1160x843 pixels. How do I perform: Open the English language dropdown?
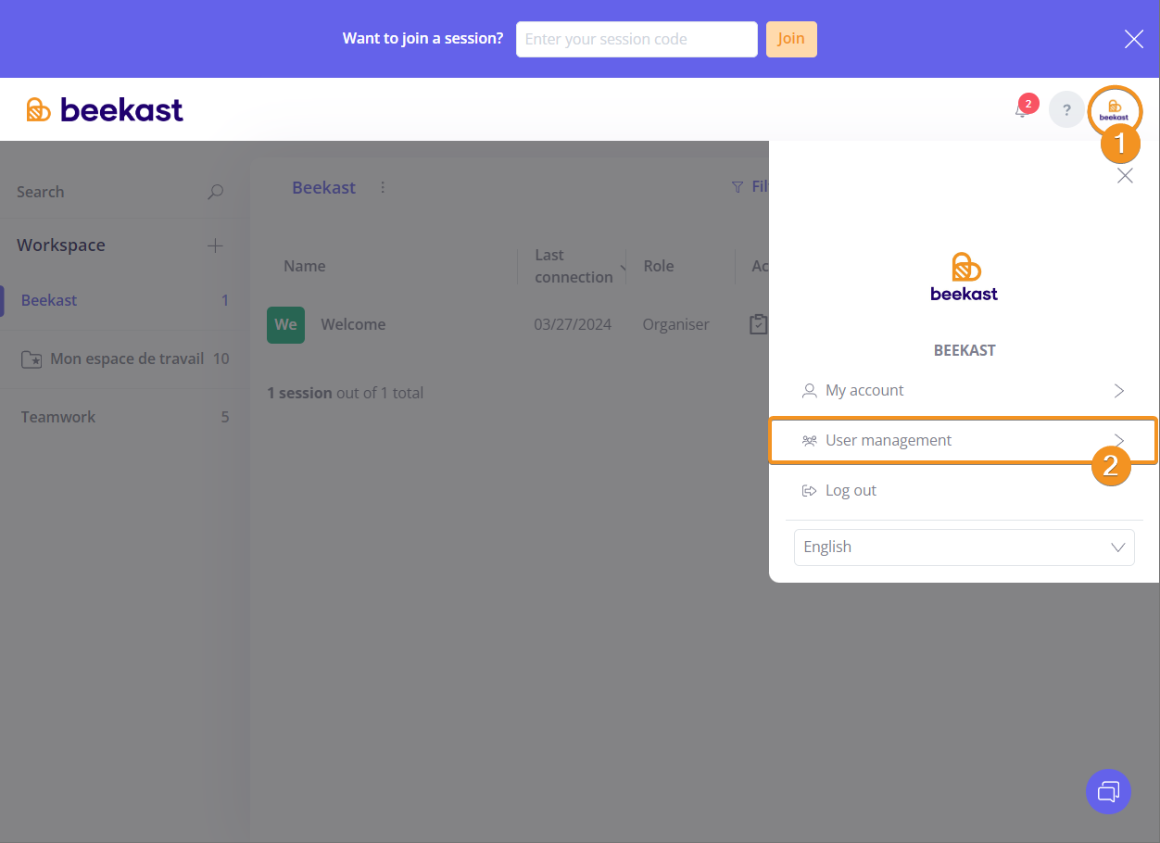[x=965, y=547]
